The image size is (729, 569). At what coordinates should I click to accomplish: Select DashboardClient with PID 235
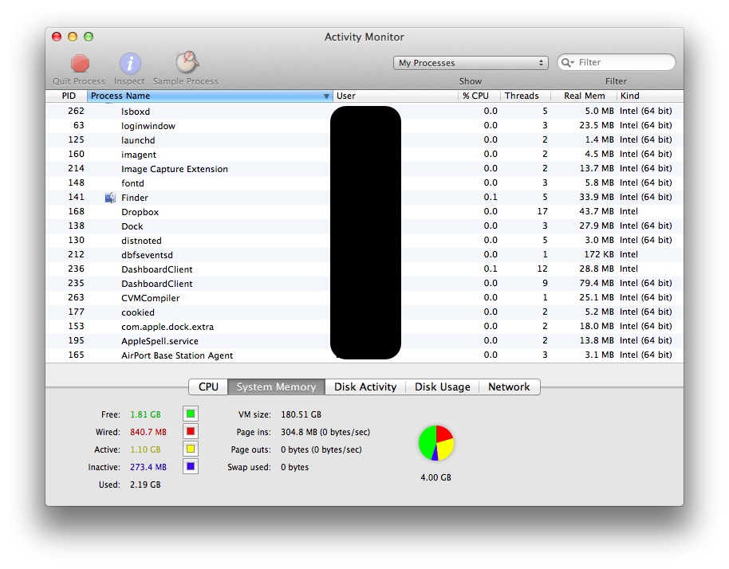[364, 284]
